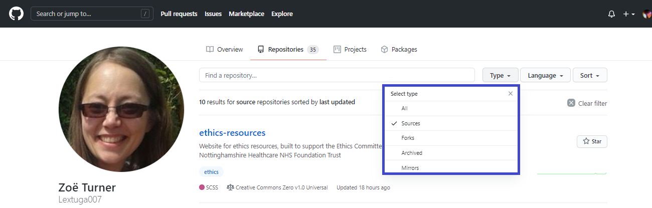
Task: Close the Select type menu
Action: 511,94
